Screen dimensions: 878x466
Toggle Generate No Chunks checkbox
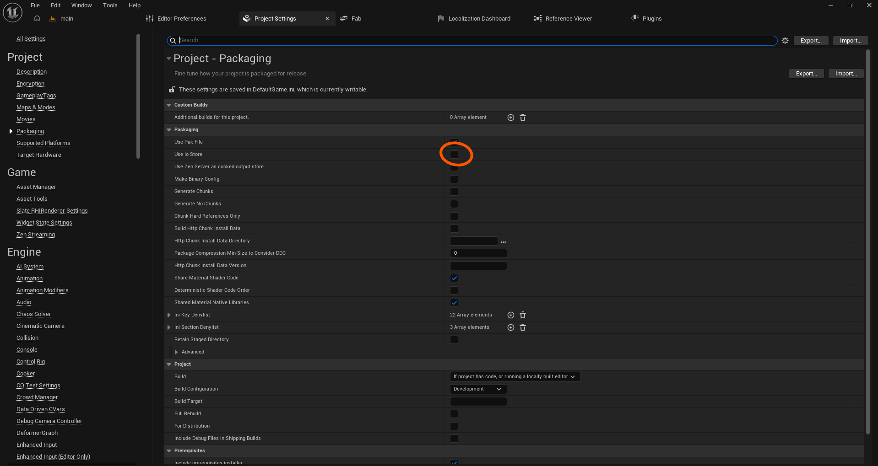point(454,204)
